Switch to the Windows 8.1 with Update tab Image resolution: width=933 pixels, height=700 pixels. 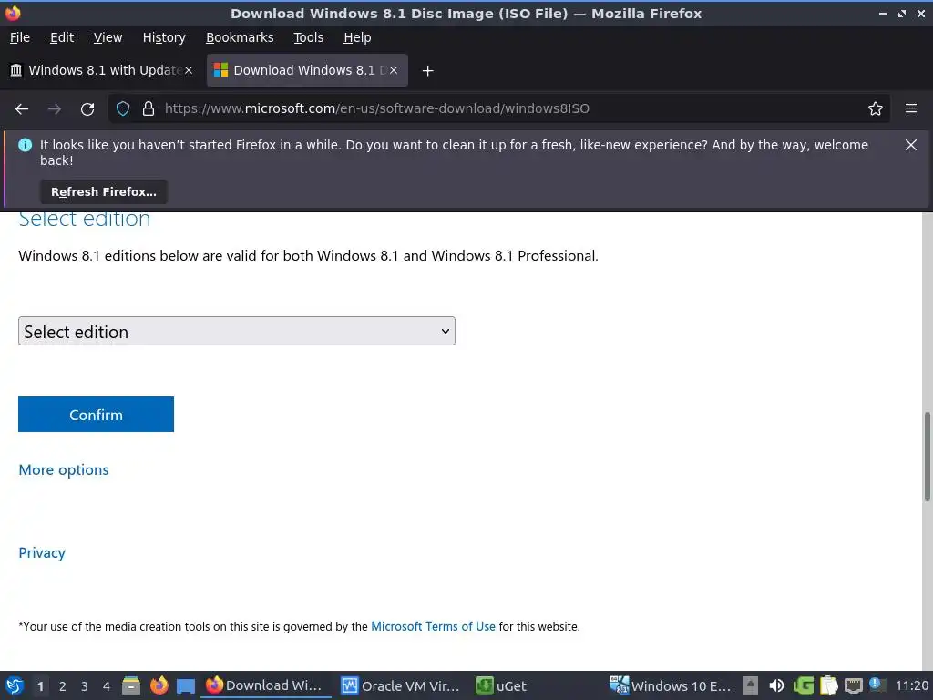[x=101, y=70]
